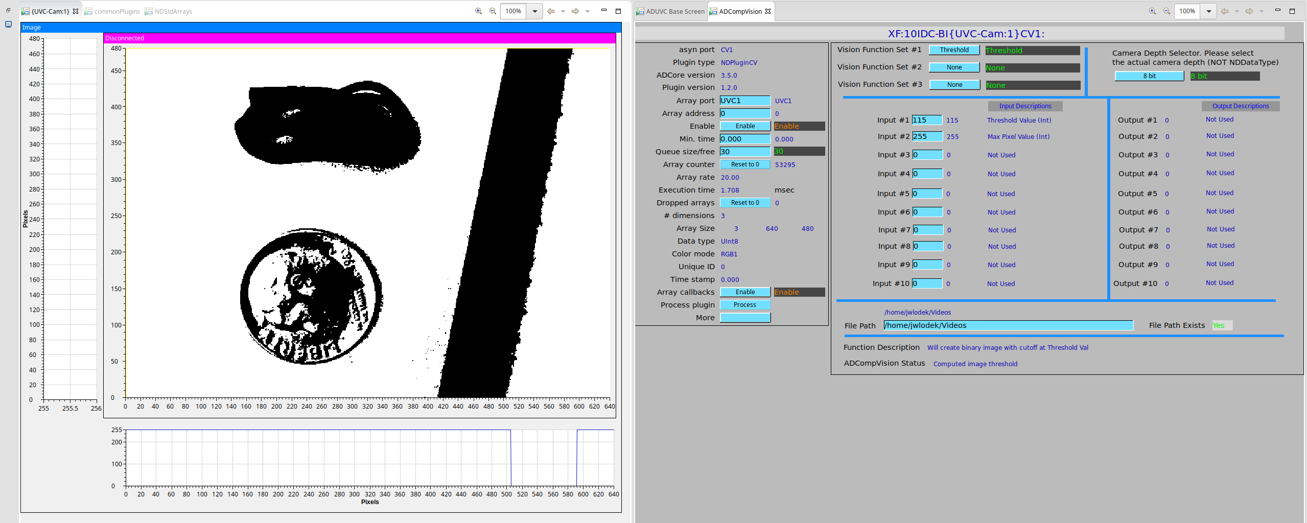Click the plugin Enable button

745,126
